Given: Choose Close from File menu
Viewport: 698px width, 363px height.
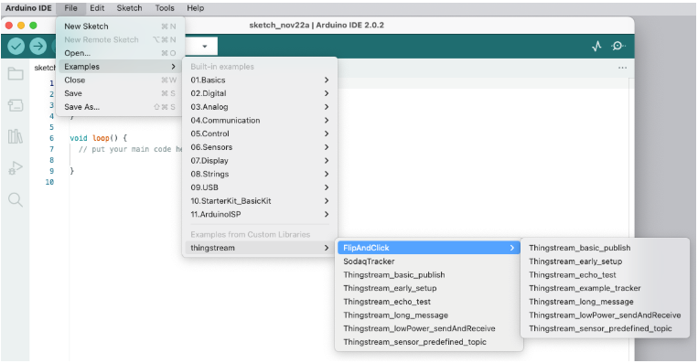Looking at the screenshot, I should click(120, 80).
